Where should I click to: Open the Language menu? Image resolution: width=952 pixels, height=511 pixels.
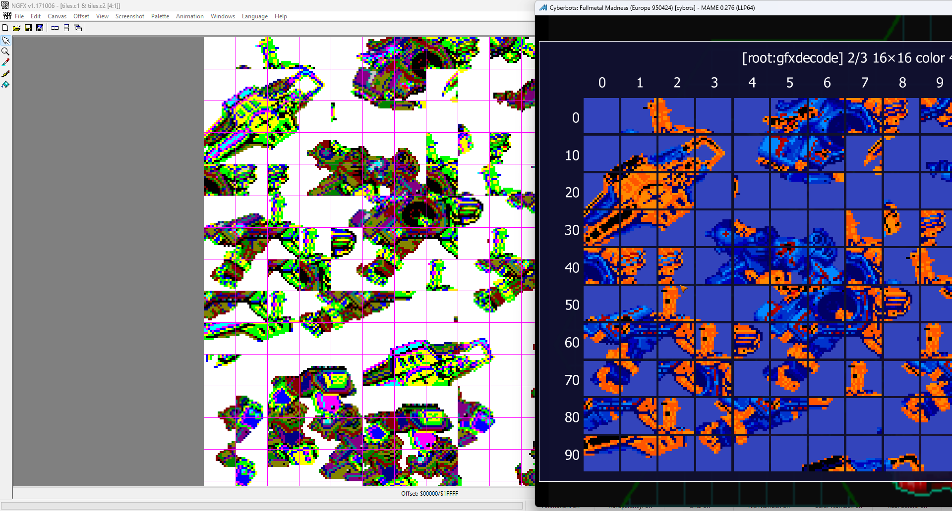255,16
